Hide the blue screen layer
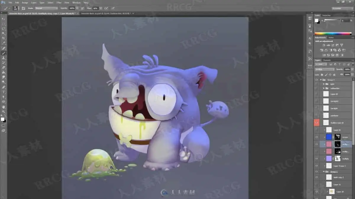 (317, 137)
